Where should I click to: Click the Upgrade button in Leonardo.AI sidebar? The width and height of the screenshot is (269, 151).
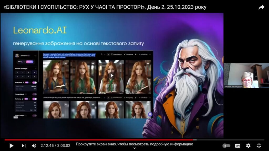(x=29, y=62)
